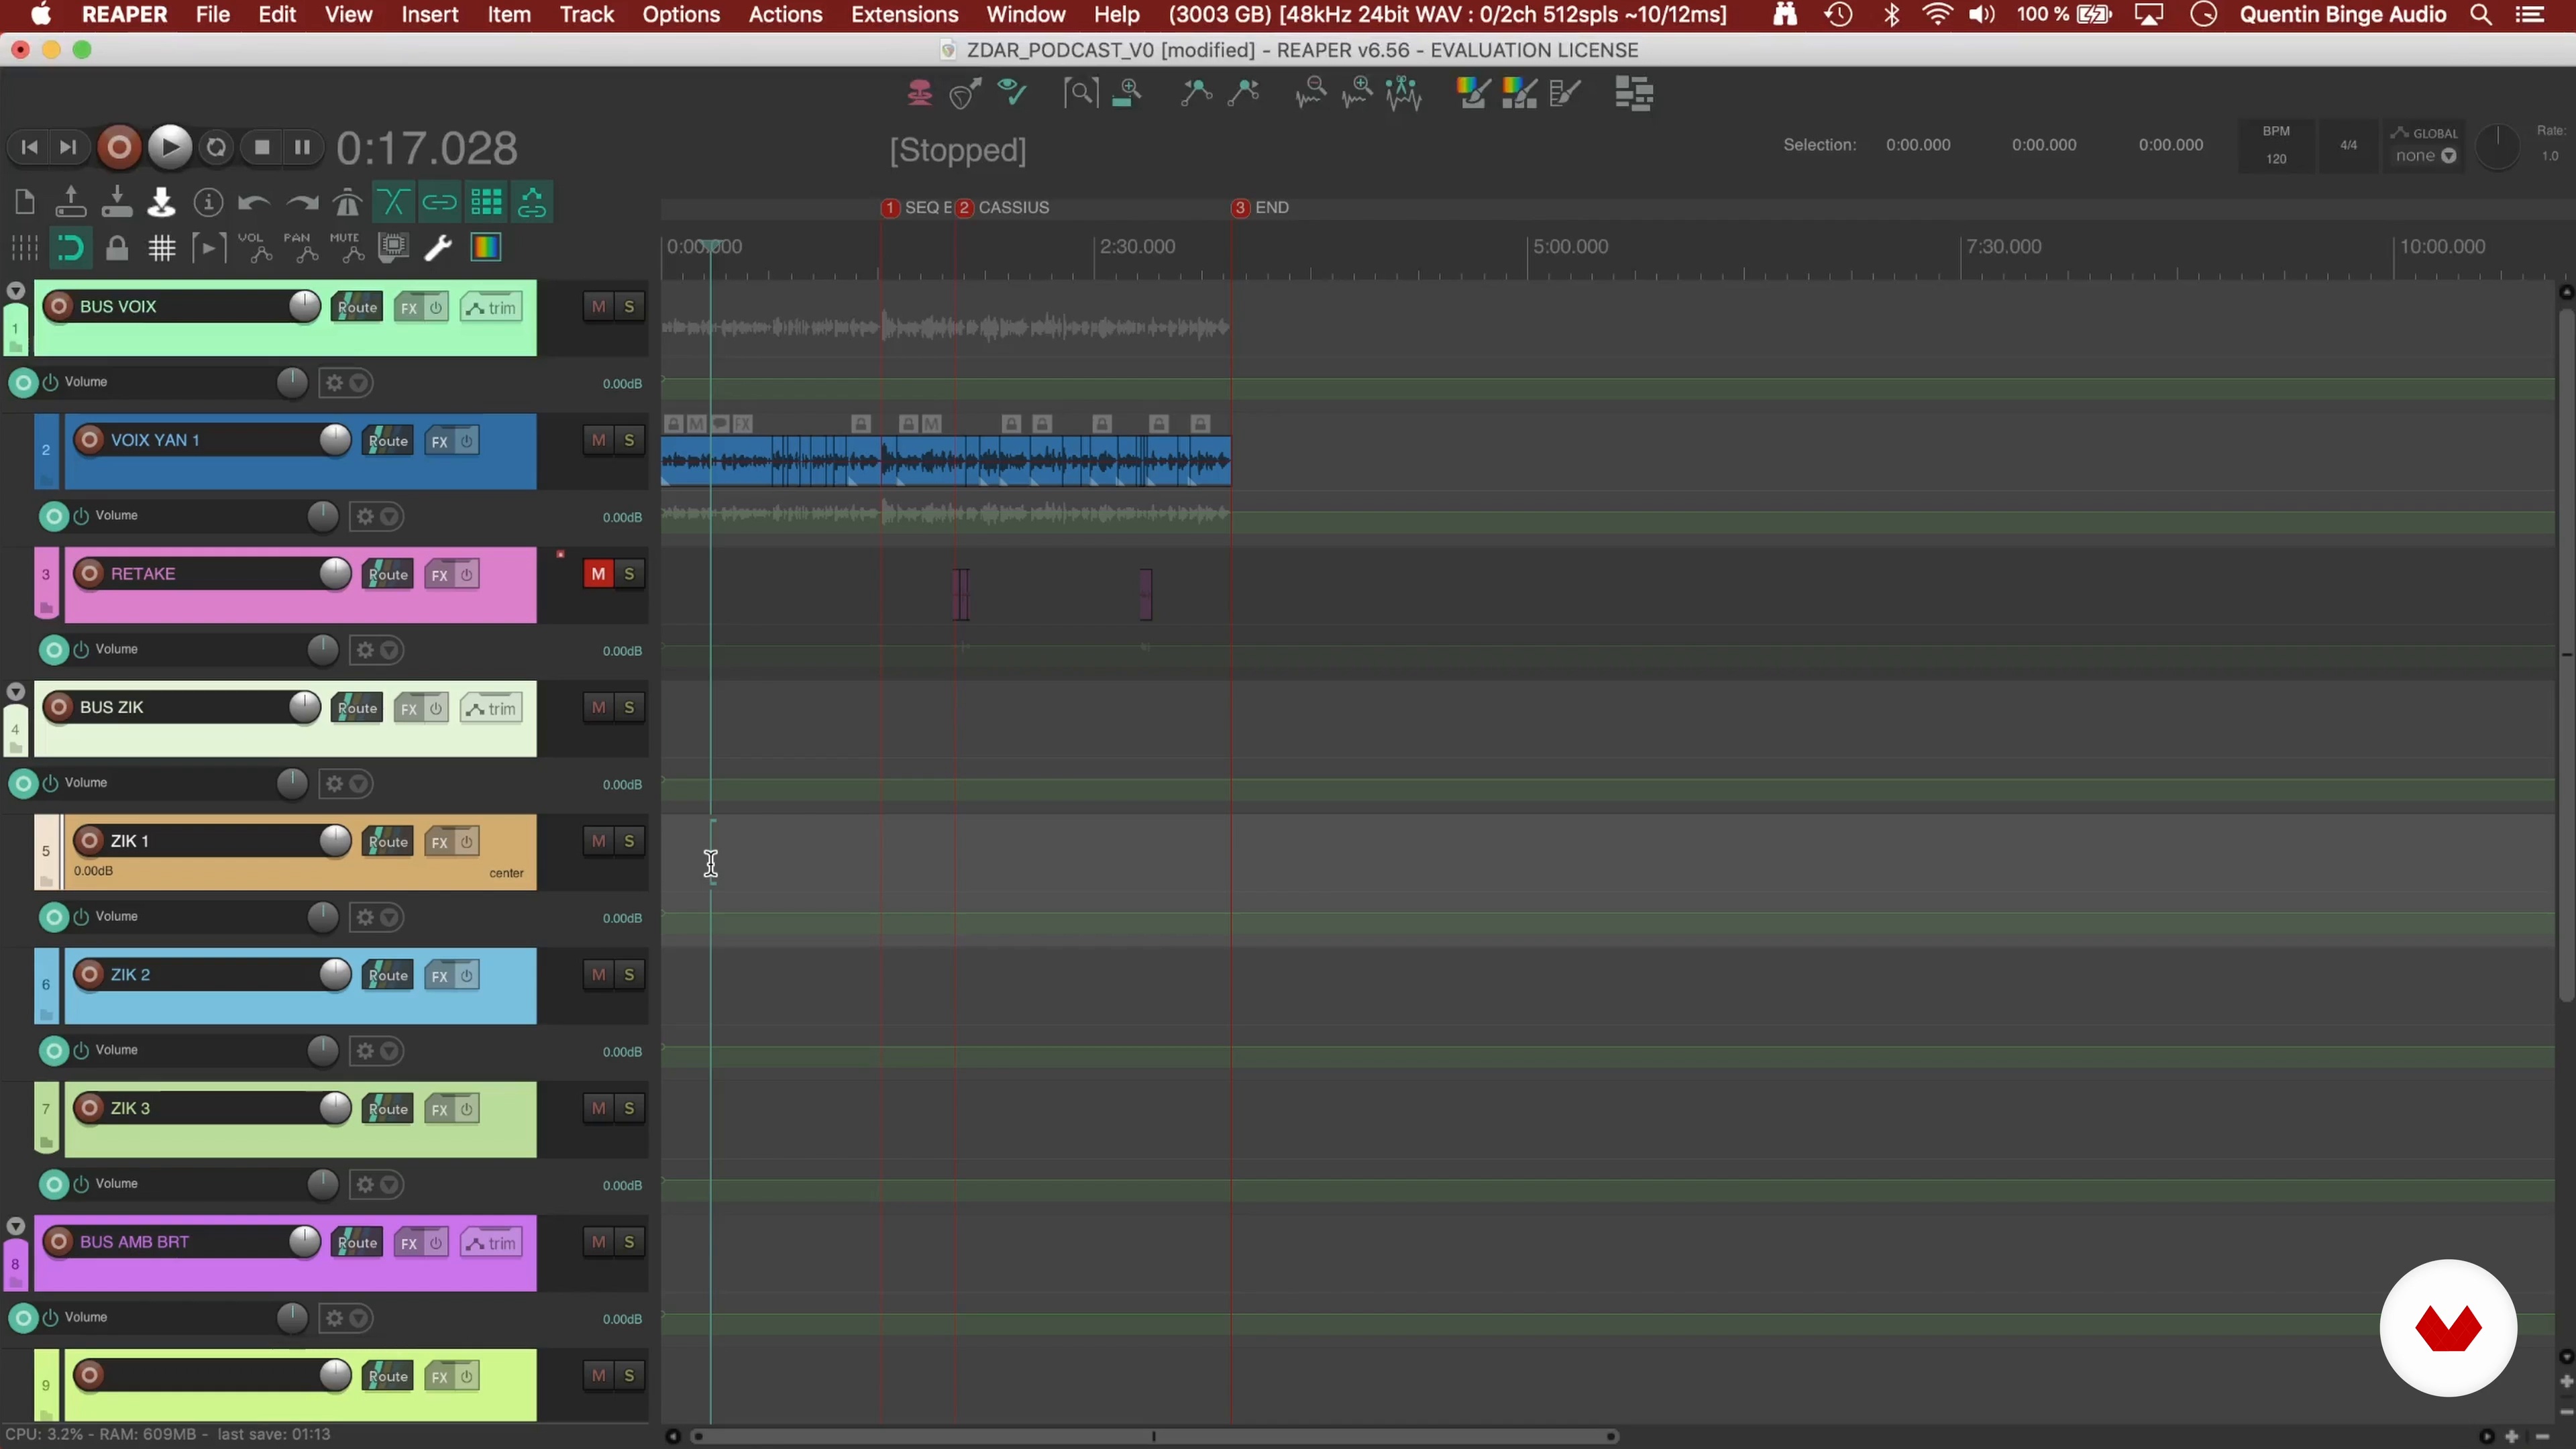Open trim automation mode on BUS VOIX
The image size is (2576, 1449).
coord(491,308)
